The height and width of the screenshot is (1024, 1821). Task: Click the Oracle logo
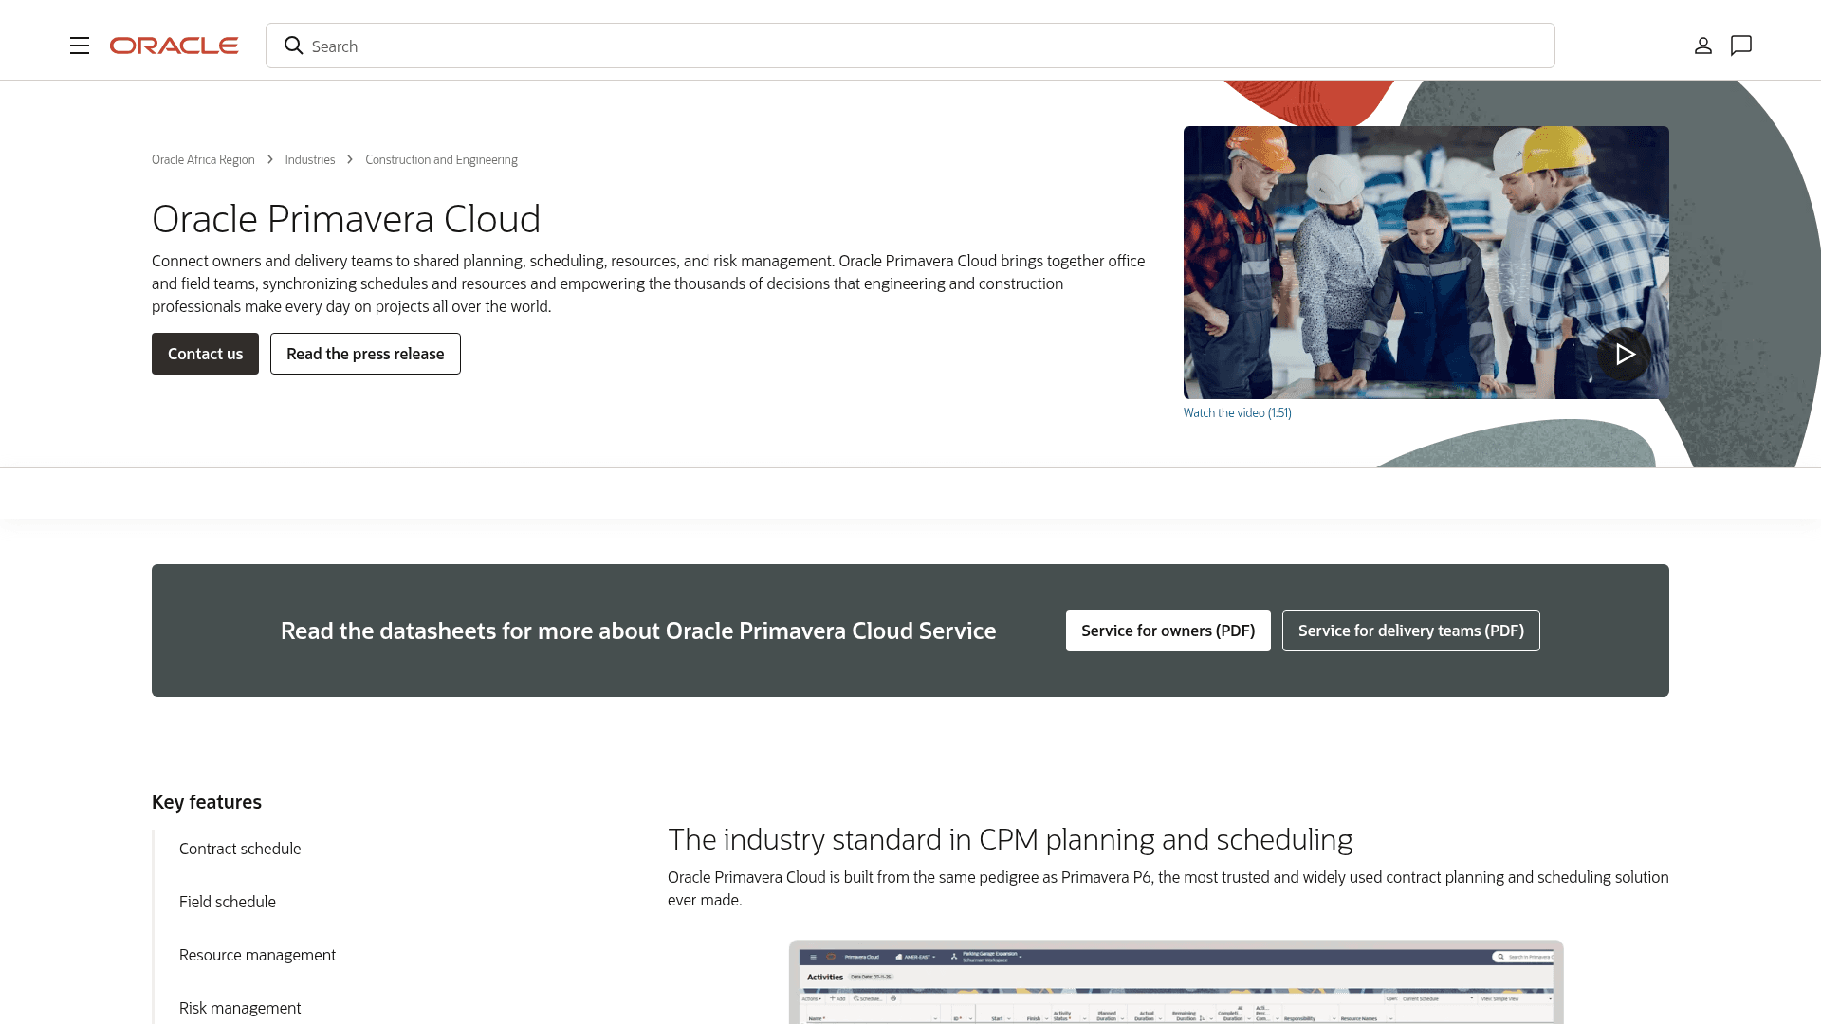point(174,46)
